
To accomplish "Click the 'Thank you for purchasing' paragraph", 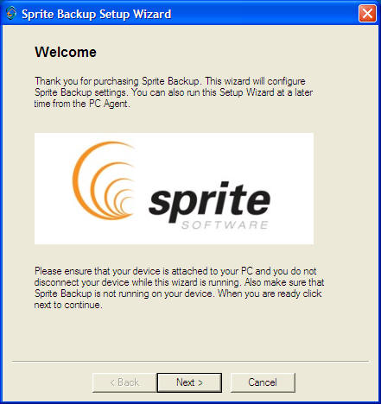I will [x=174, y=92].
